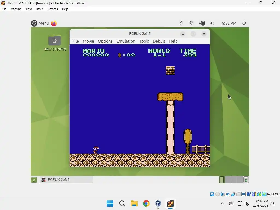The height and width of the screenshot is (210, 280).
Task: Open the volume speaker indicator
Action: [x=212, y=23]
